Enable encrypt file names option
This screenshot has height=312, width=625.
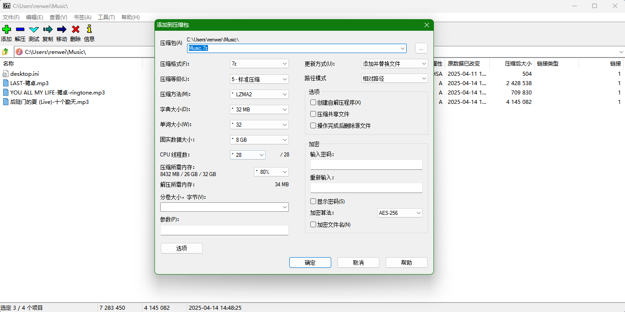313,224
